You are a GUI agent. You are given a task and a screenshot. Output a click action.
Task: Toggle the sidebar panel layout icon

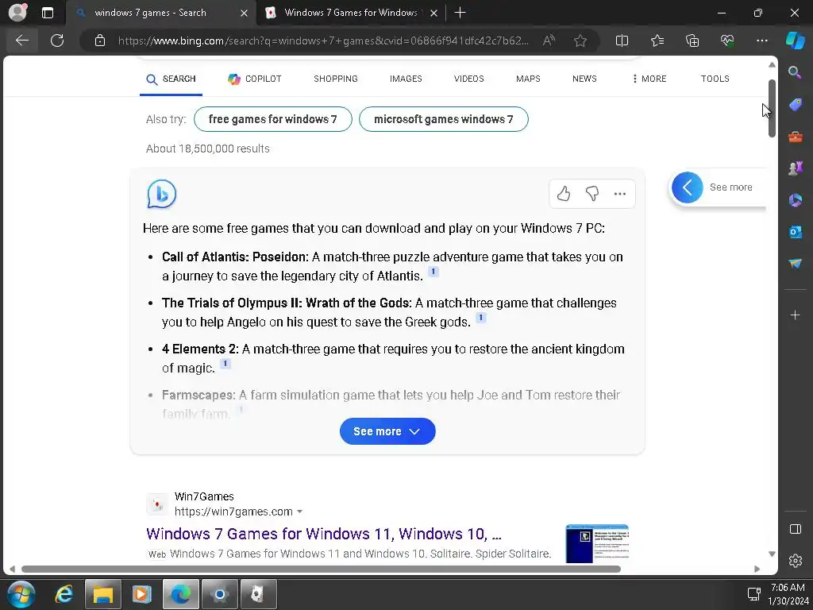tap(795, 528)
